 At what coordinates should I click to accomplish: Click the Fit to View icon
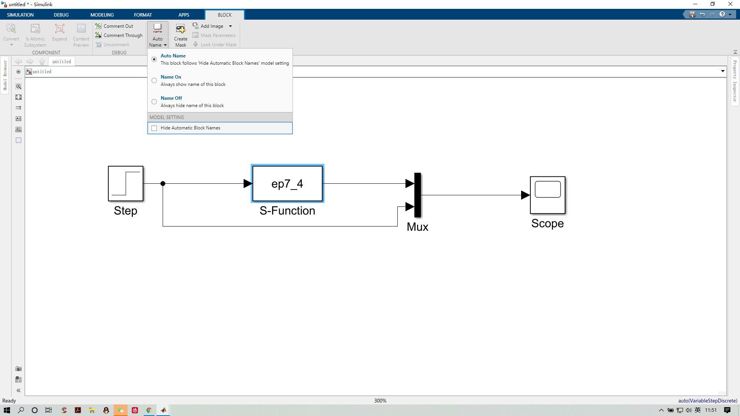pyautogui.click(x=18, y=97)
